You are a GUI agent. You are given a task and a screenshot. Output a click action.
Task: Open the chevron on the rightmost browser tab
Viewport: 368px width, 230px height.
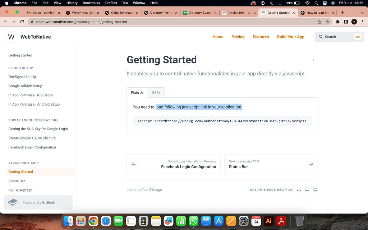(362, 12)
